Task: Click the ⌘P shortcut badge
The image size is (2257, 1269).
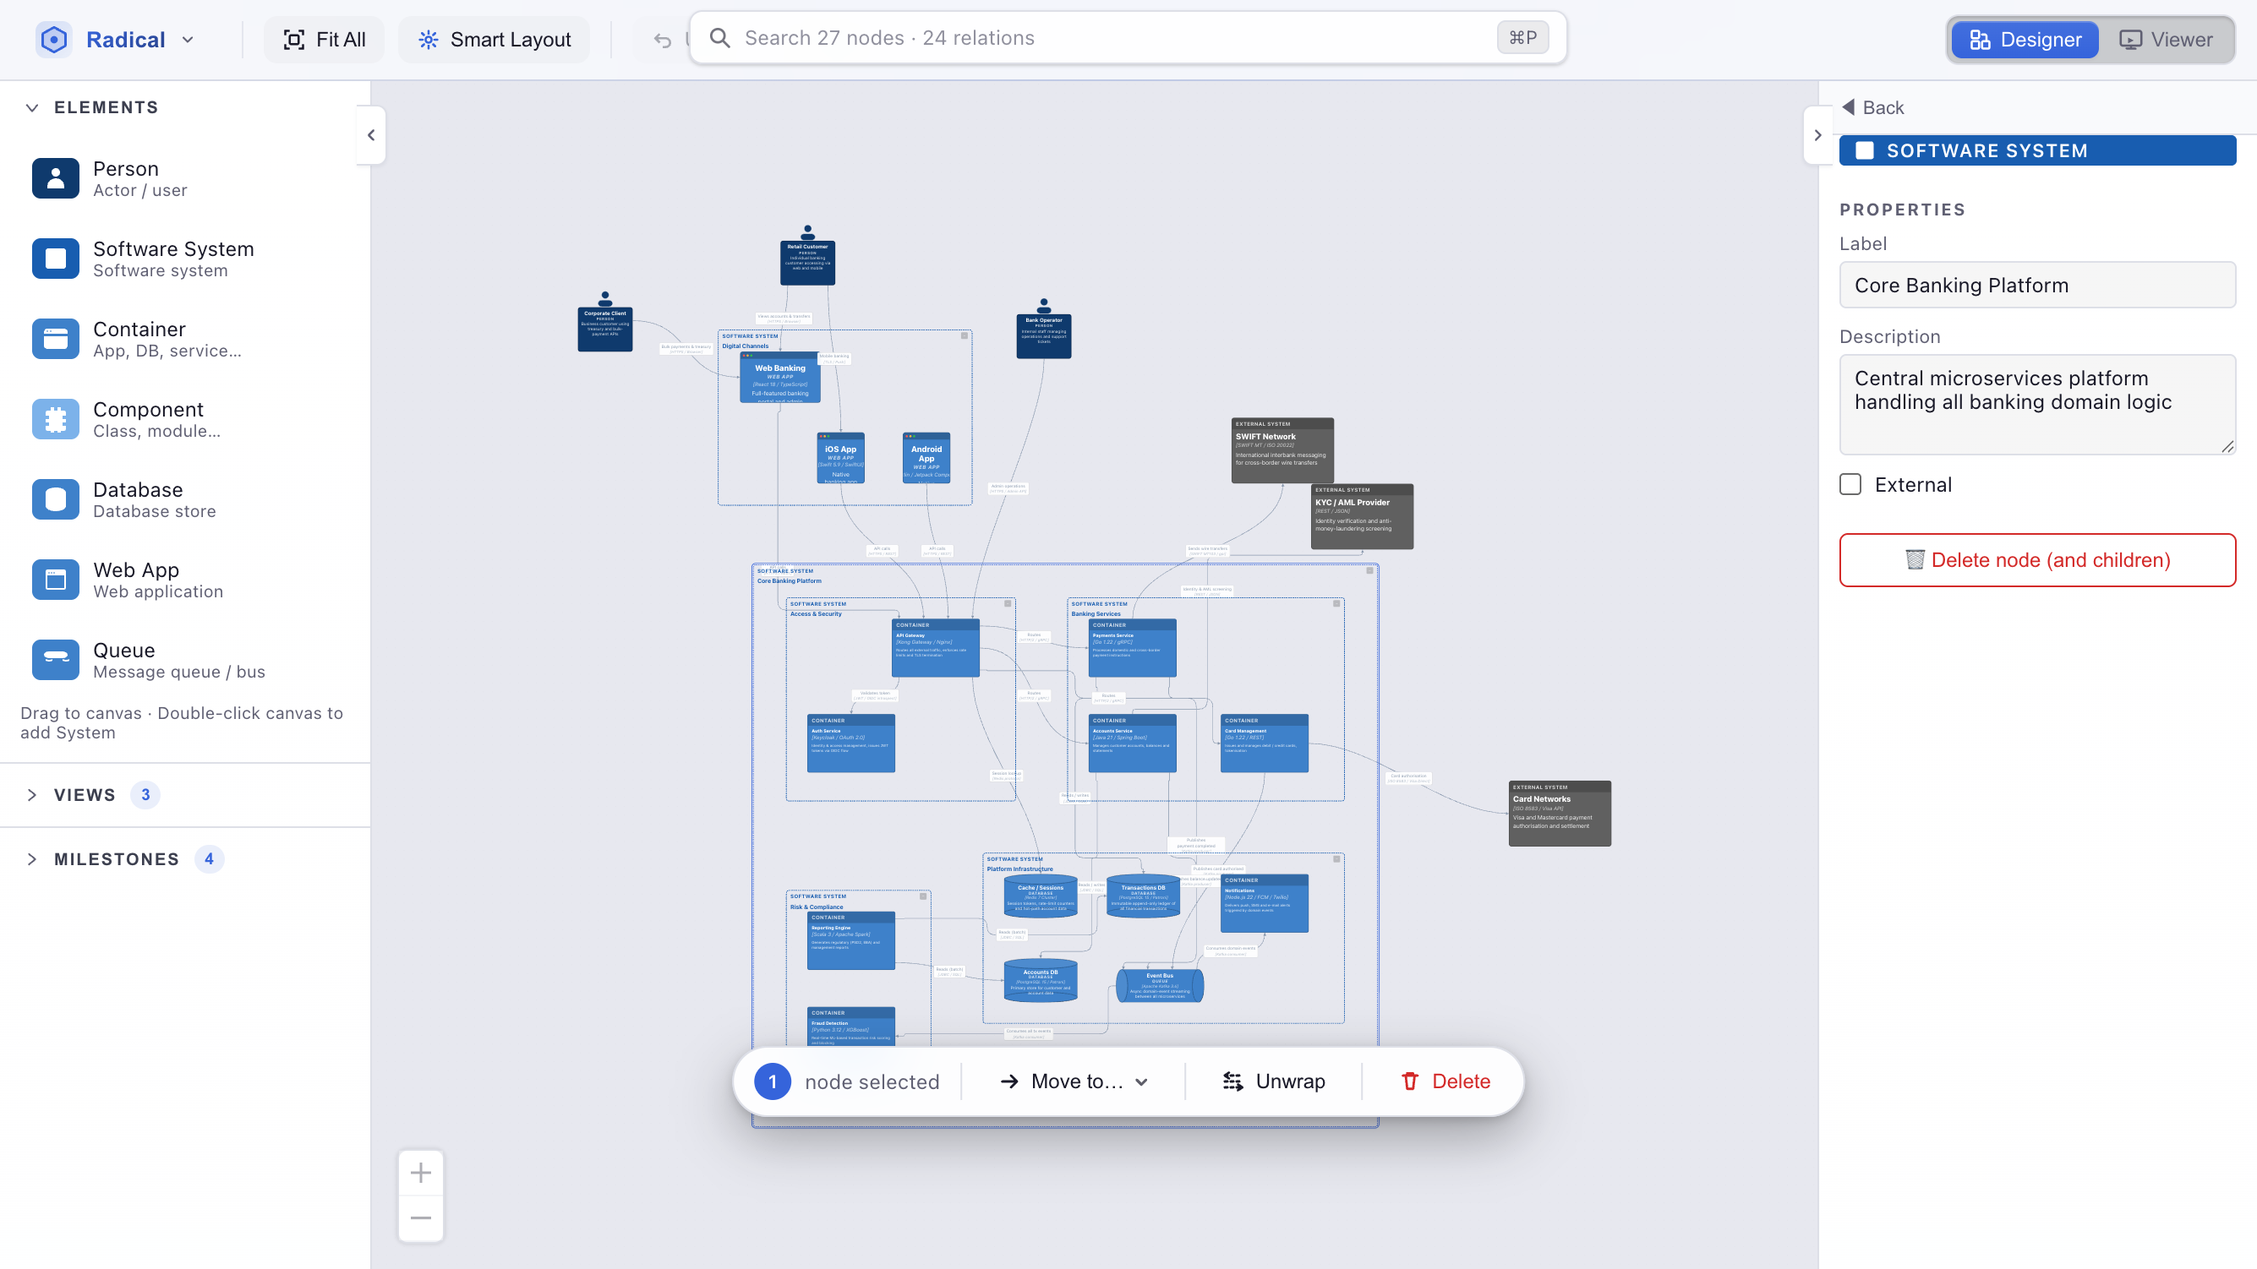Action: click(1522, 38)
